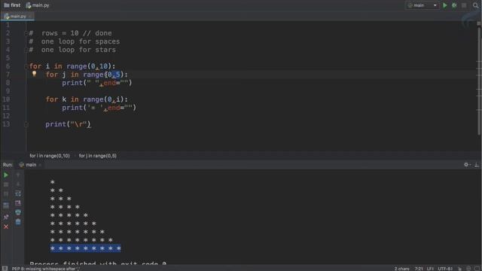
Task: Toggle scroll to end in Run console
Action: pyautogui.click(x=18, y=202)
